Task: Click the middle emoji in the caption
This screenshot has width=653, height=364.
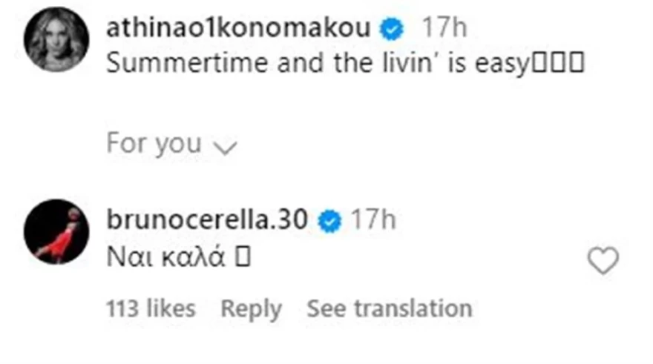Action: tap(557, 64)
